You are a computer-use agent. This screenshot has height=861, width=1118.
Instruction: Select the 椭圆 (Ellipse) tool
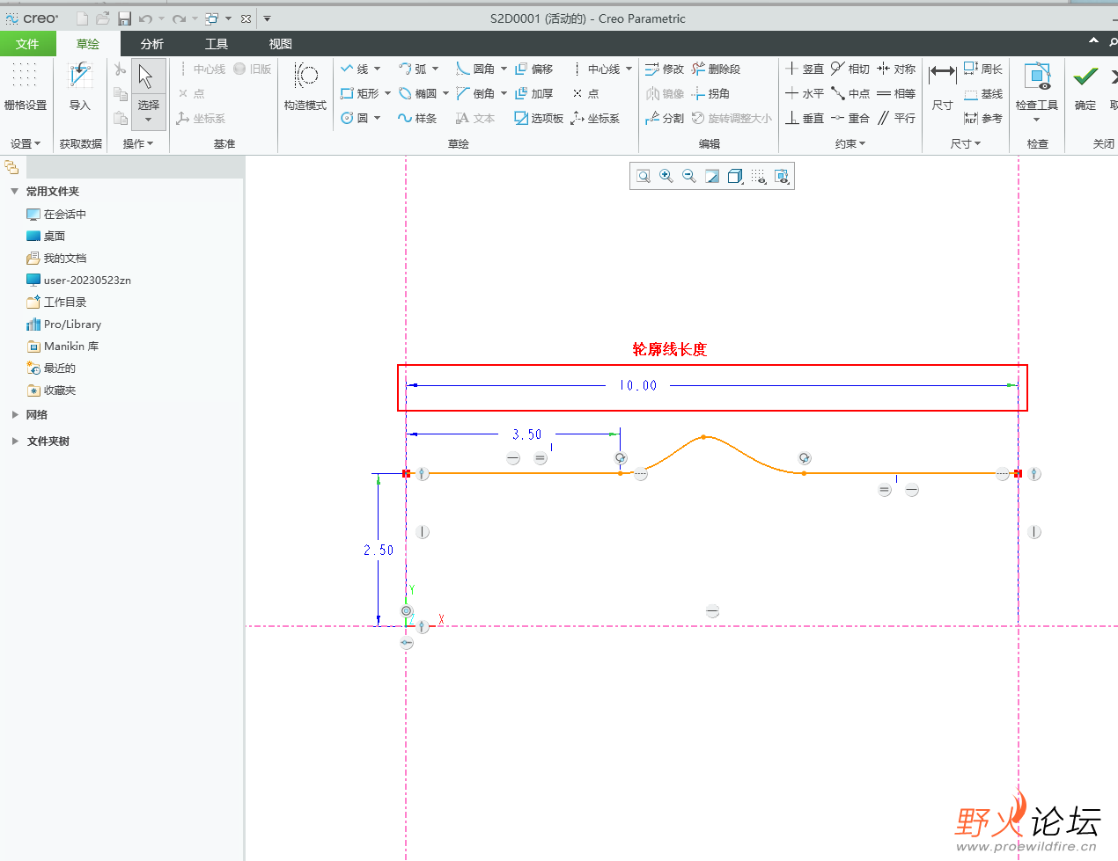[x=418, y=93]
